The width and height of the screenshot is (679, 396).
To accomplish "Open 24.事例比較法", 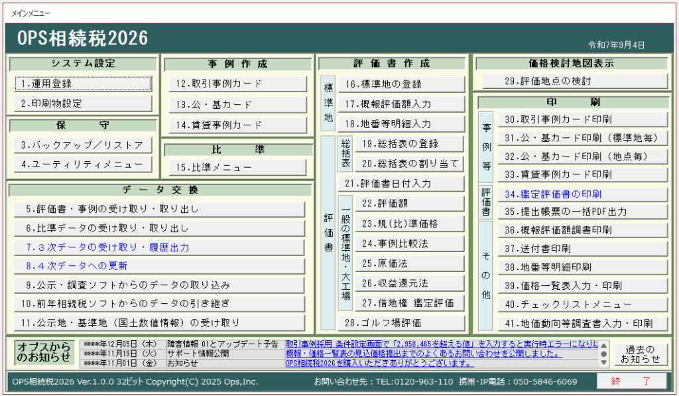I will 410,243.
